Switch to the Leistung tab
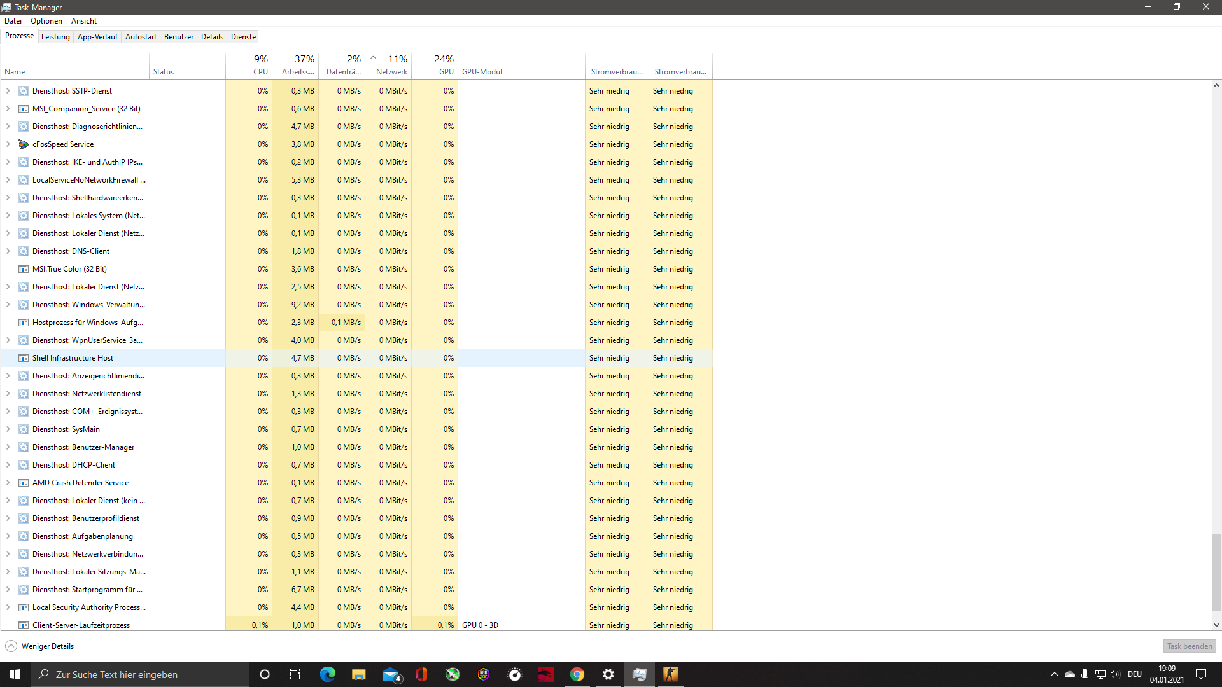This screenshot has height=687, width=1222. coord(55,36)
